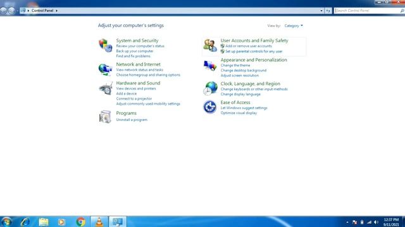Viewport: 405px width, 227px height.
Task: Click View network status and tasks
Action: (x=139, y=70)
